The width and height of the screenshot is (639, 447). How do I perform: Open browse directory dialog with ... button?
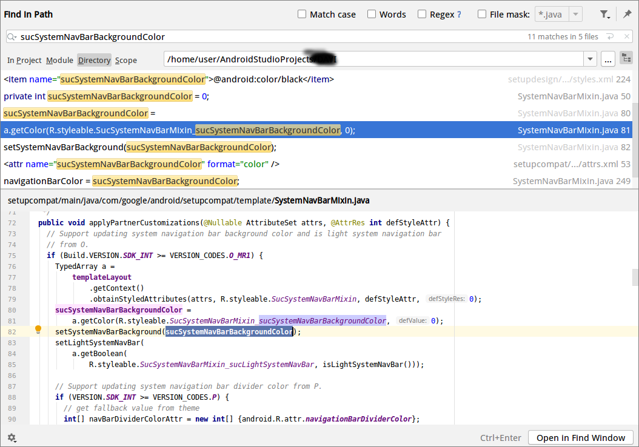click(x=608, y=58)
